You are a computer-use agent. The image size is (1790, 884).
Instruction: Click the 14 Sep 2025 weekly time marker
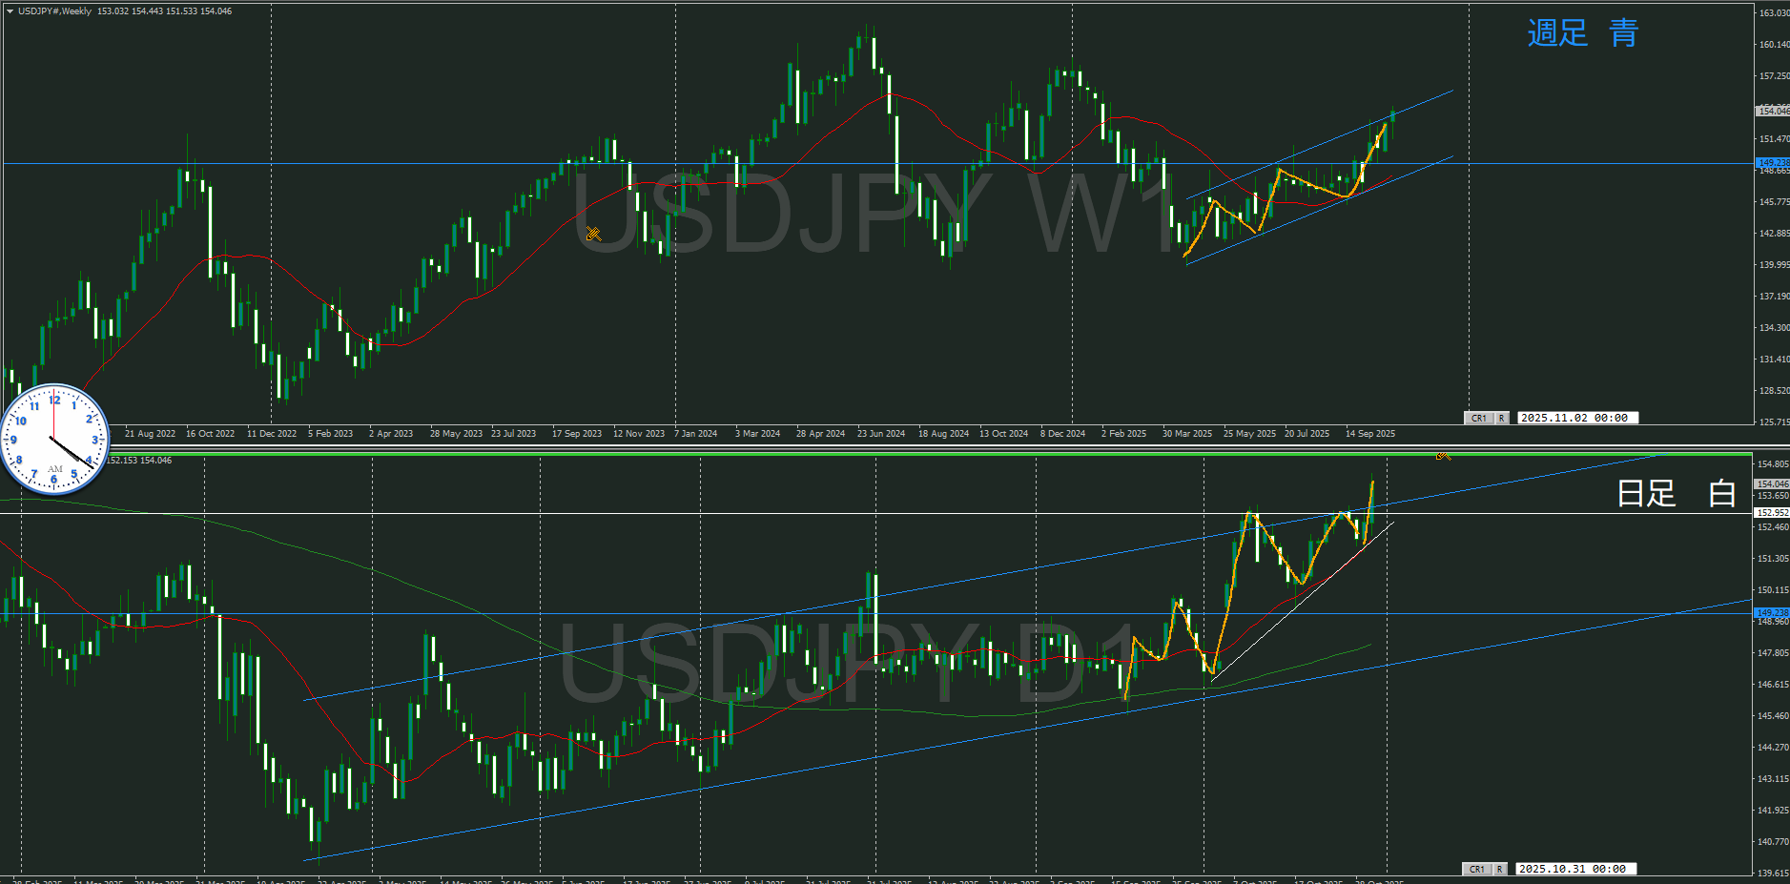(x=1369, y=434)
